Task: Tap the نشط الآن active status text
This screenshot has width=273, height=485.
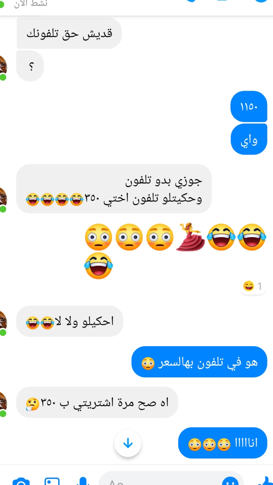Action: pos(31,4)
